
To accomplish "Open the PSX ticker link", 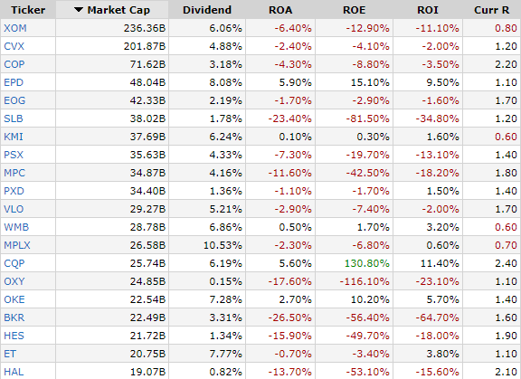I will point(14,155).
